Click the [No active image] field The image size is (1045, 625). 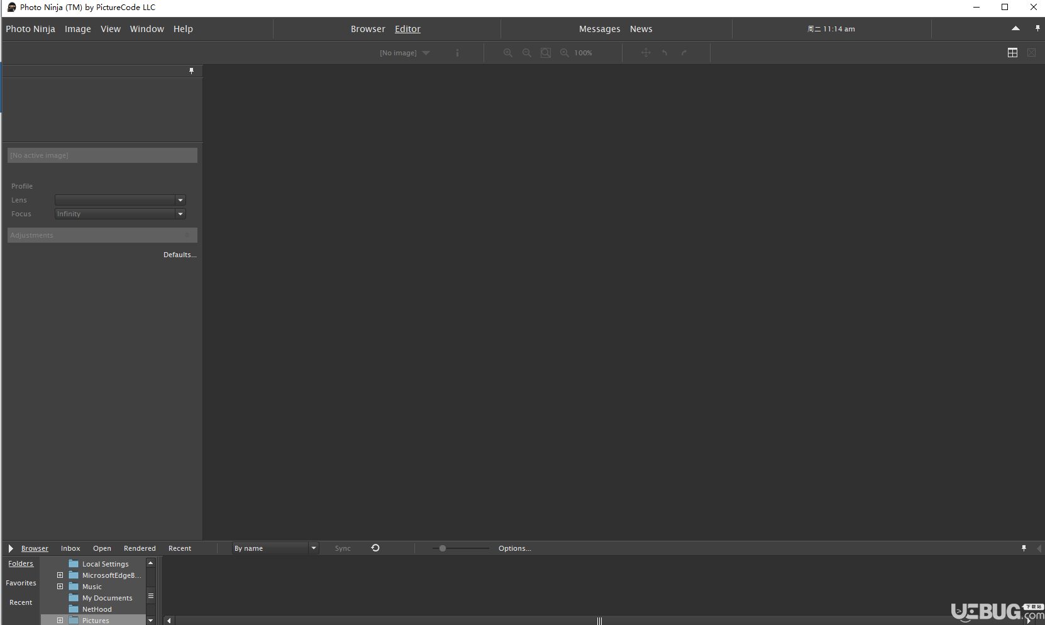coord(102,155)
